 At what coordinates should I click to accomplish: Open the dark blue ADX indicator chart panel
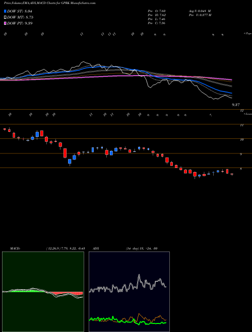coord(129,292)
